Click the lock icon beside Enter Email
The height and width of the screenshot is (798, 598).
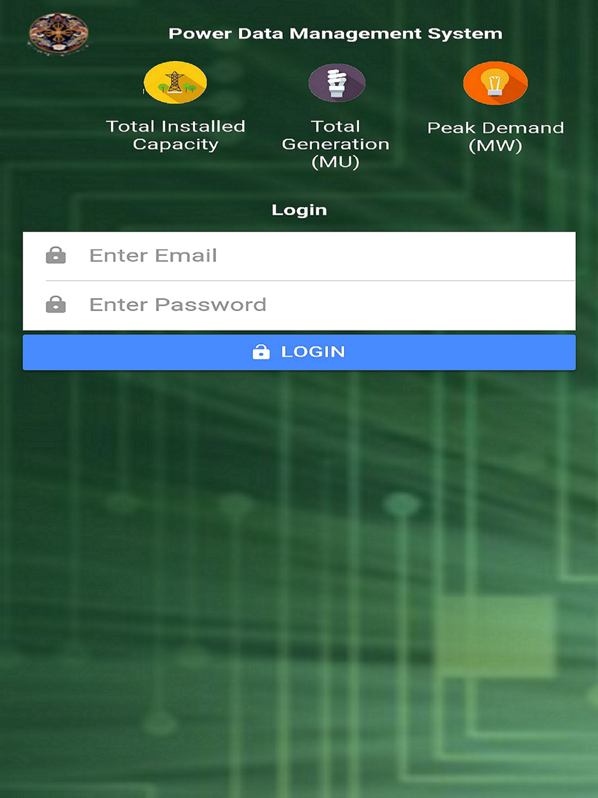[56, 255]
